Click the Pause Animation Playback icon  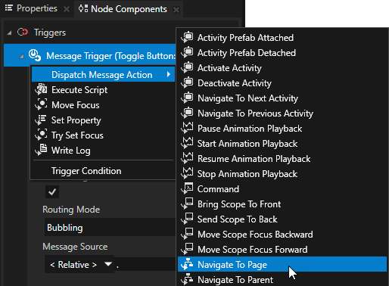click(187, 128)
